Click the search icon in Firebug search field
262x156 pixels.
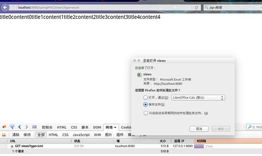coord(250,127)
